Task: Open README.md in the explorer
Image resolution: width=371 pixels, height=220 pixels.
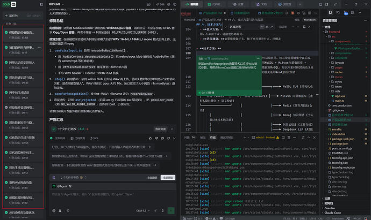Action: [339, 153]
